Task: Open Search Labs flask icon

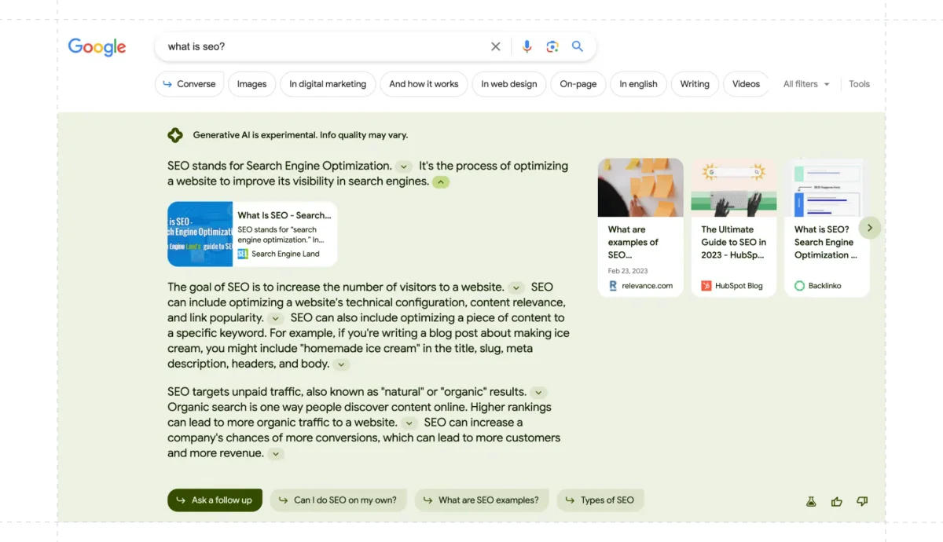Action: point(811,501)
